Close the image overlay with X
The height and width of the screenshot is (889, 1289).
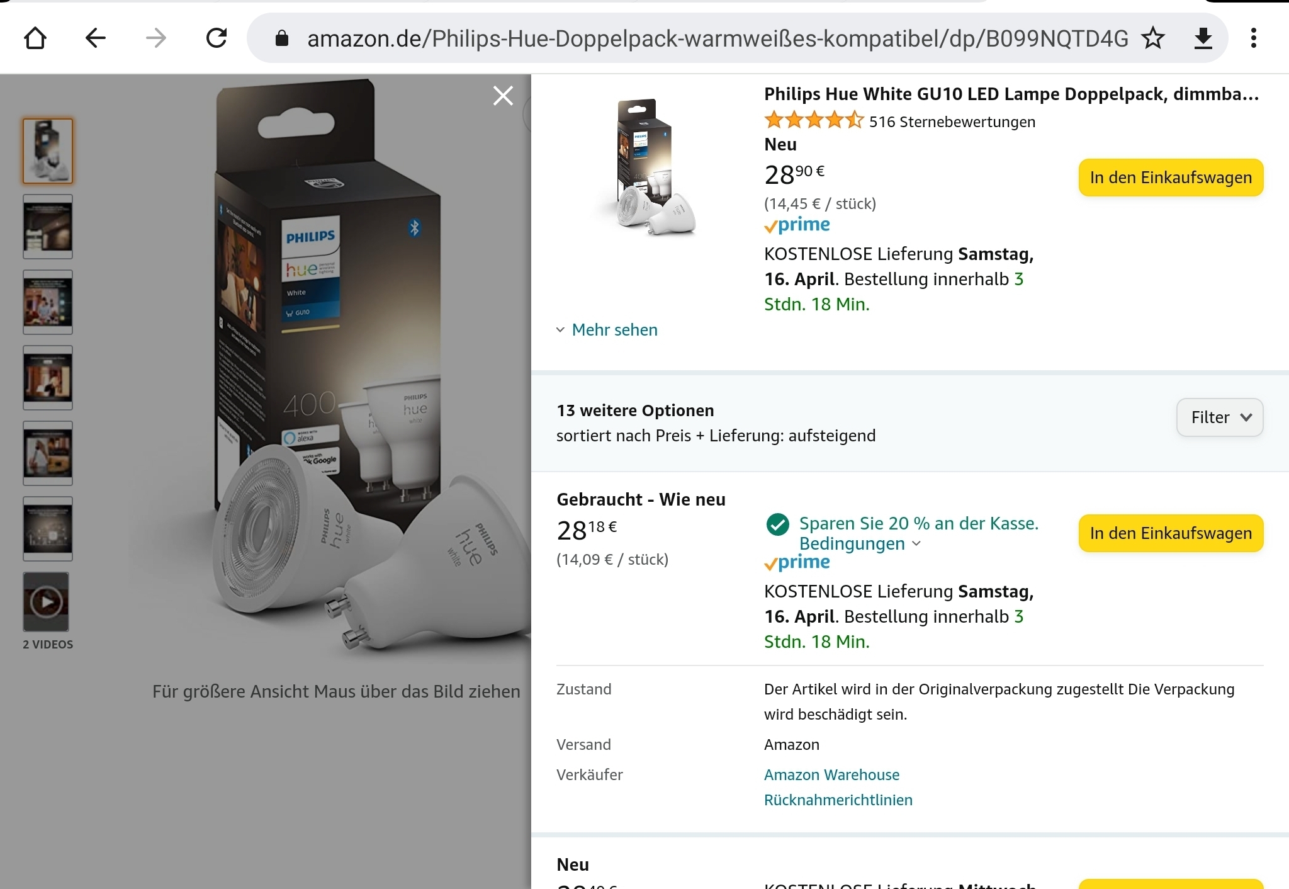(503, 96)
